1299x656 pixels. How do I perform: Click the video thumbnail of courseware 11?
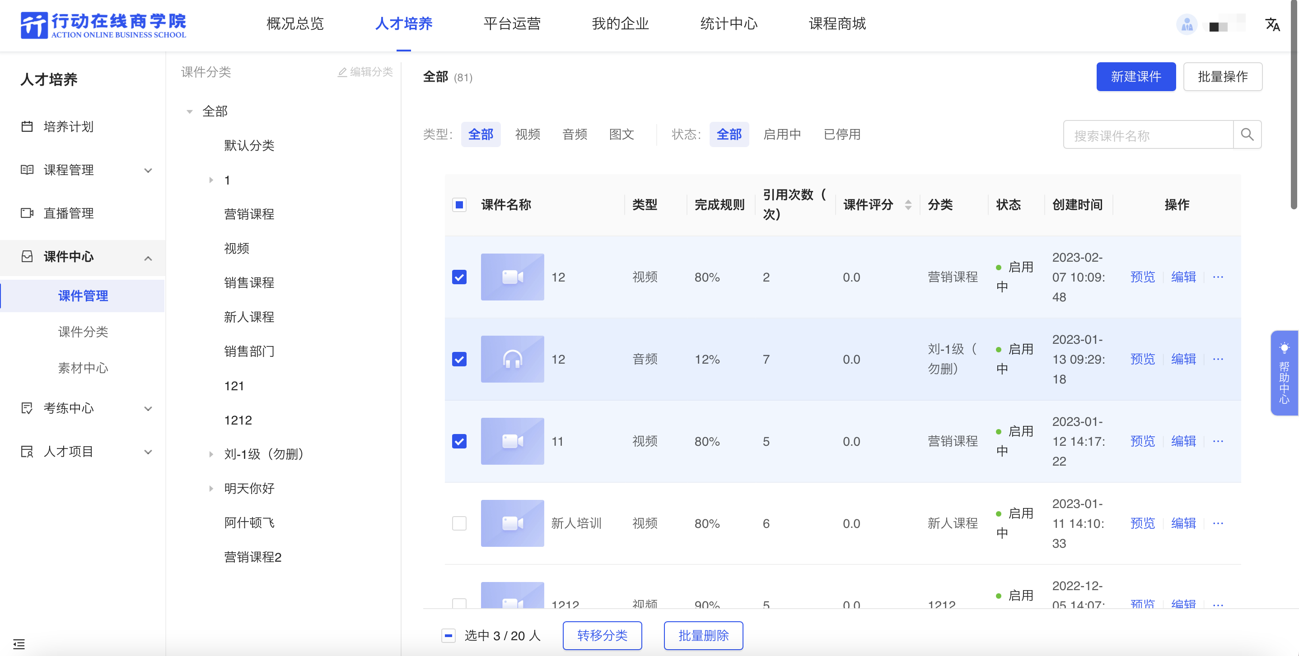click(x=512, y=441)
